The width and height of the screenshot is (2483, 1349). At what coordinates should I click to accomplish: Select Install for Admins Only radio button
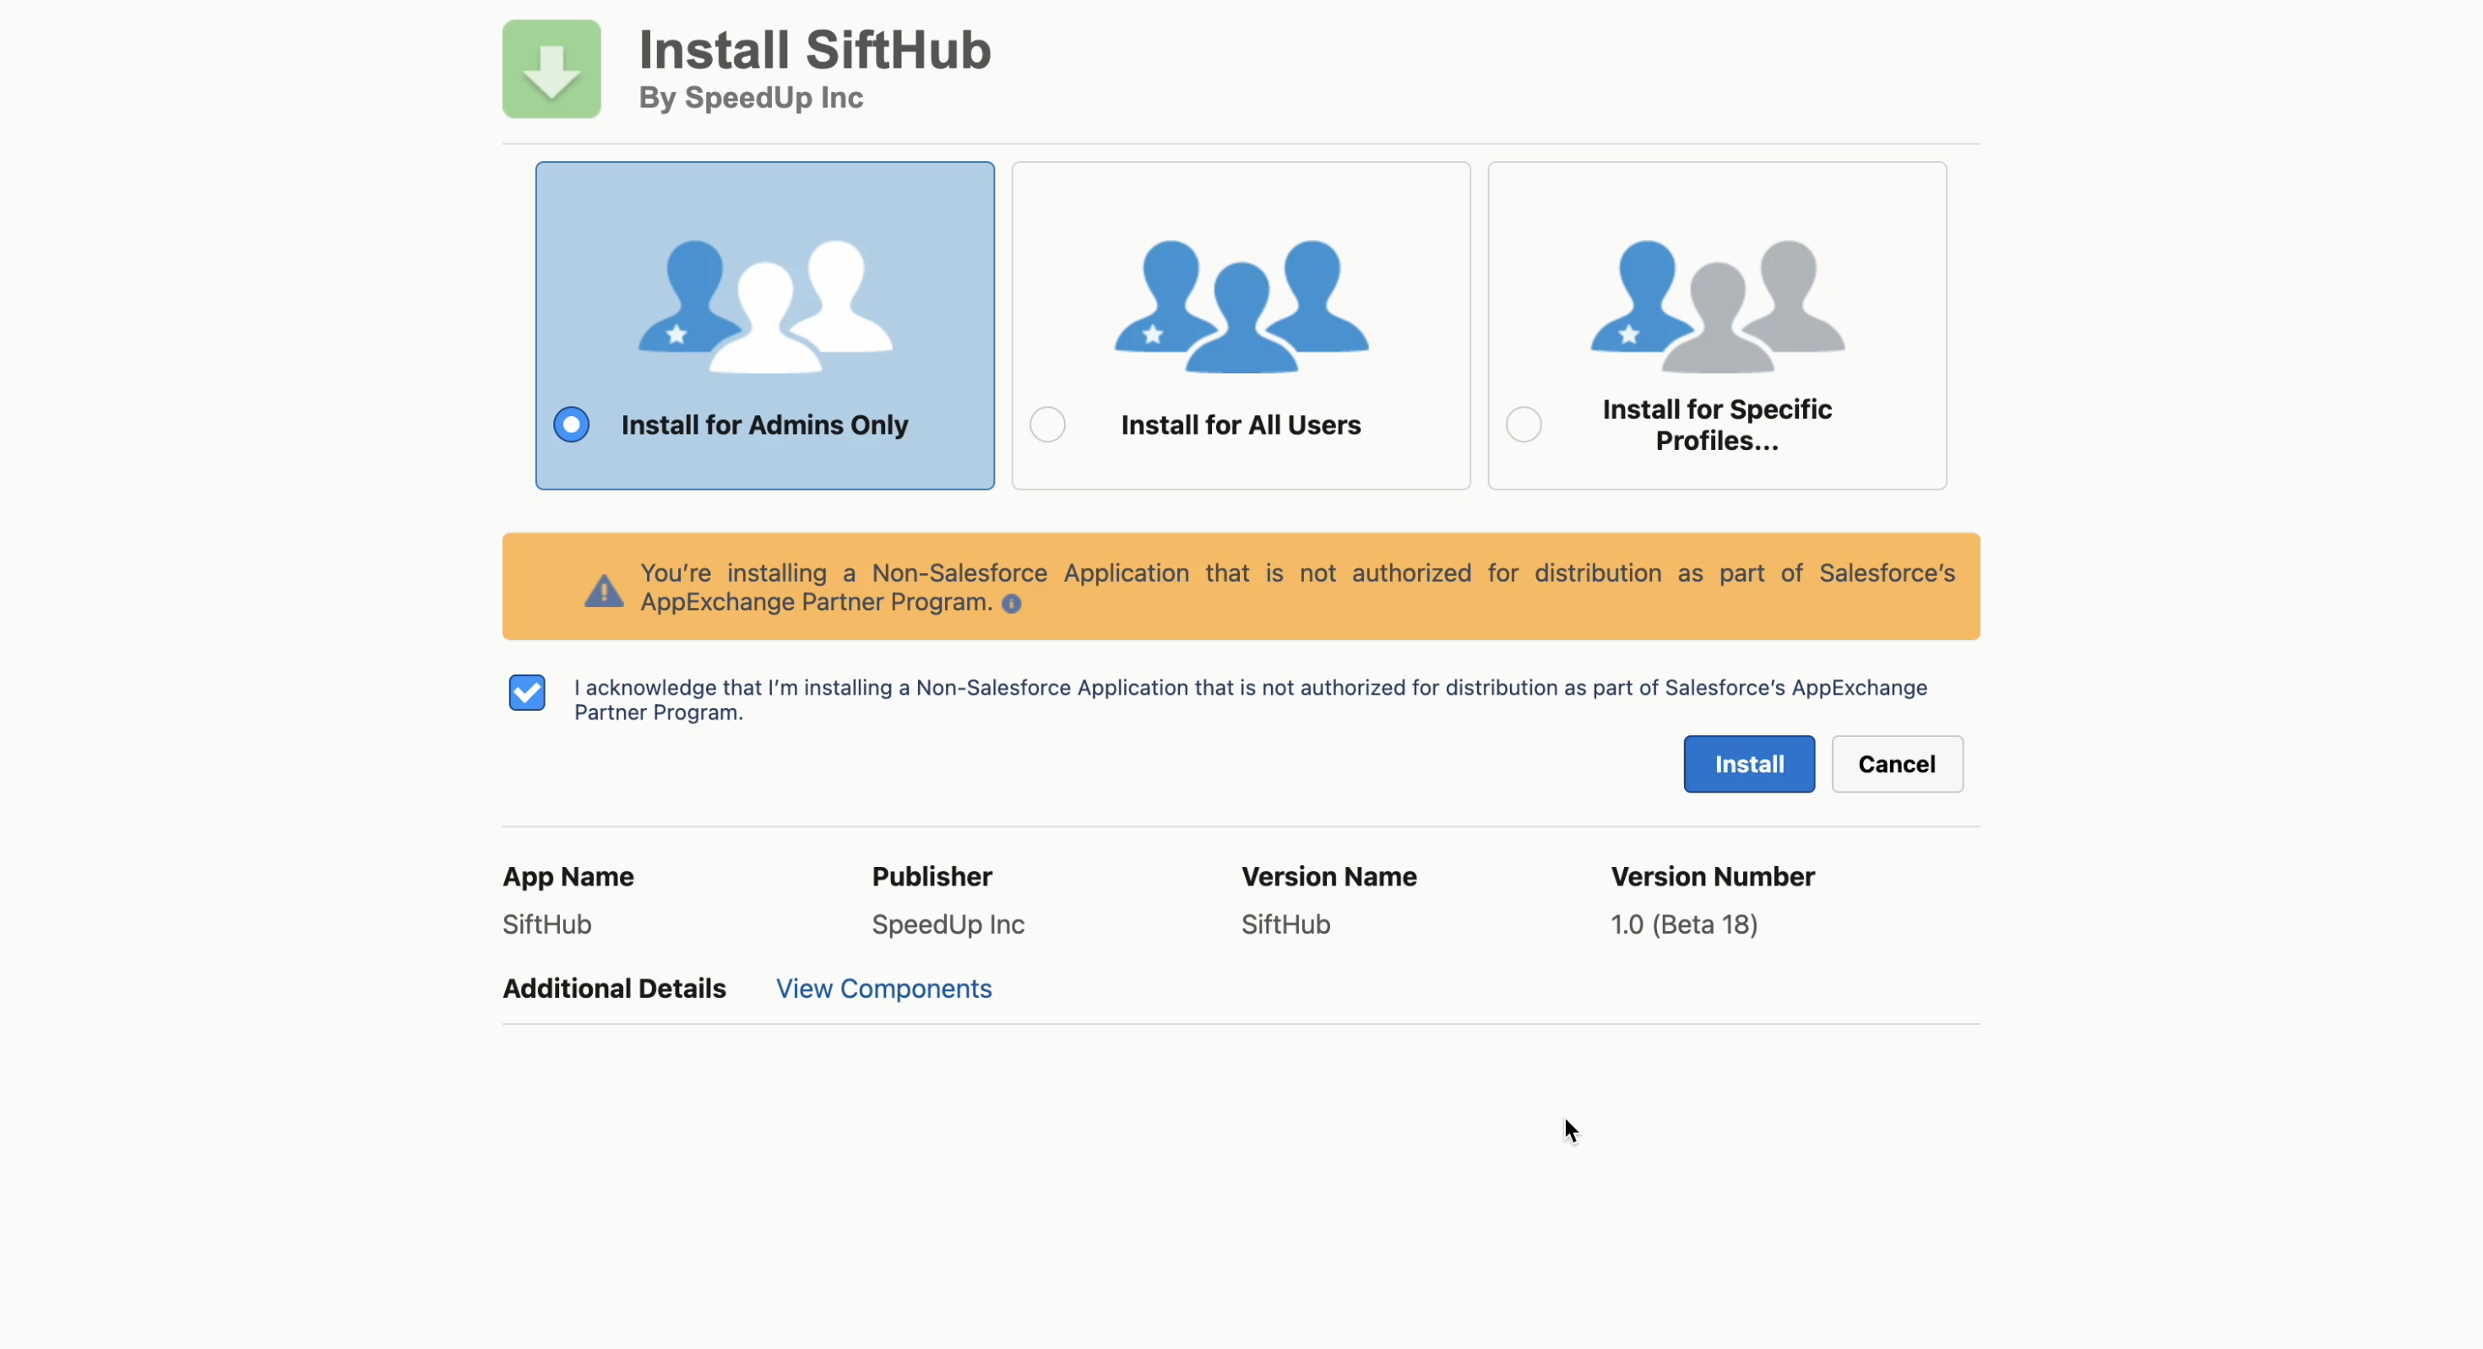[572, 425]
